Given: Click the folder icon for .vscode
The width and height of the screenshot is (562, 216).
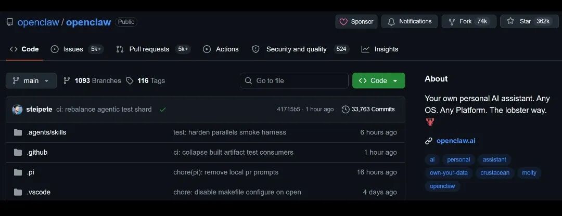Looking at the screenshot, I should pyautogui.click(x=18, y=193).
